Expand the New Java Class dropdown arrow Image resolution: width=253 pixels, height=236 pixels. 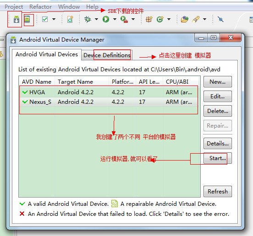tap(169, 19)
